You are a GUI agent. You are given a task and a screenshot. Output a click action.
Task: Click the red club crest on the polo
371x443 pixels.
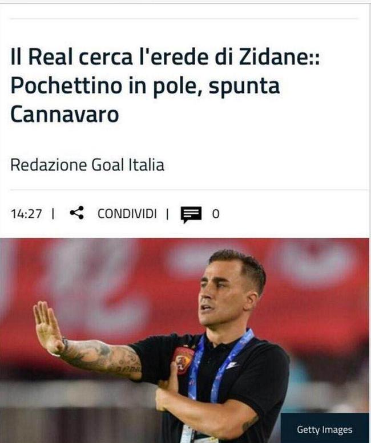tap(183, 360)
